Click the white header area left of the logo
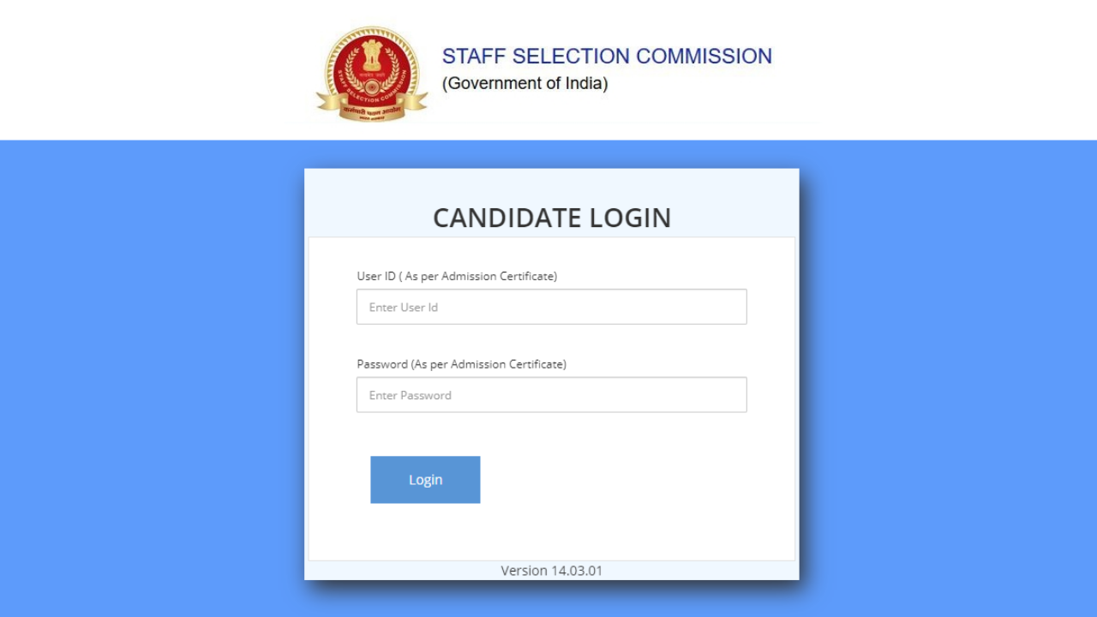The width and height of the screenshot is (1097, 617). click(x=154, y=70)
